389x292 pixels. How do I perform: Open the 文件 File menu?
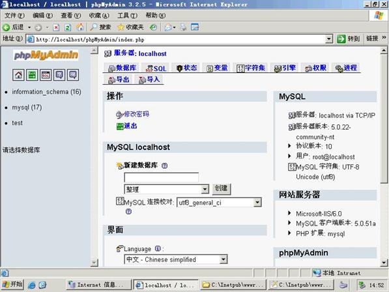(14, 16)
